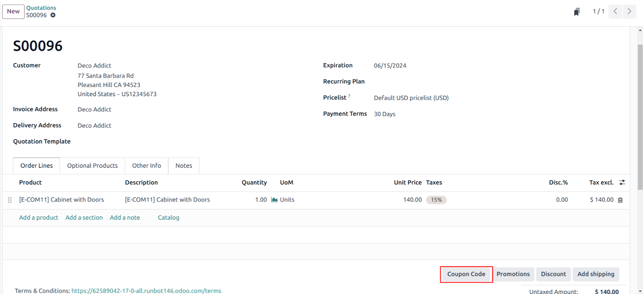The height and width of the screenshot is (294, 643).
Task: Click the Description cell Cabinet with Doors
Action: [x=168, y=200]
